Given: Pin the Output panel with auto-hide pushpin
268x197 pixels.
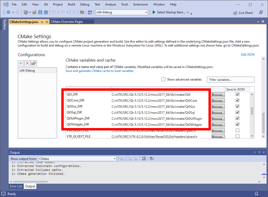Looking at the screenshot, I should pos(259,152).
